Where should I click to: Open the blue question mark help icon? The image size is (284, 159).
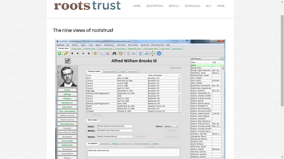point(159,53)
